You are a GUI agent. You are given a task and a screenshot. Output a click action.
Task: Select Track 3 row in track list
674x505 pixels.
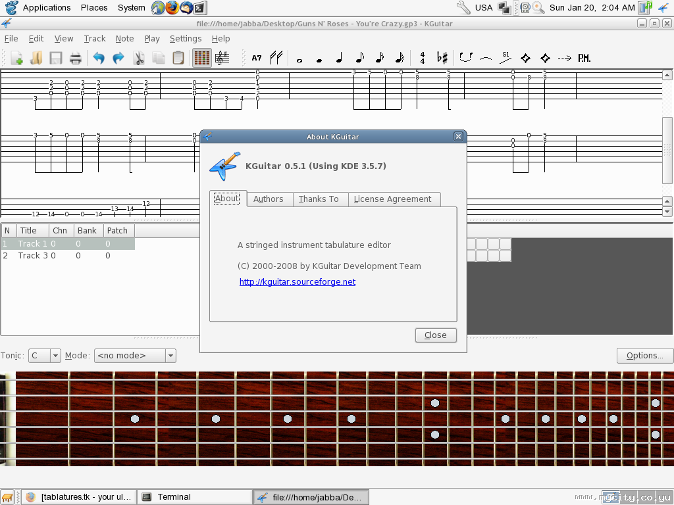click(x=33, y=255)
